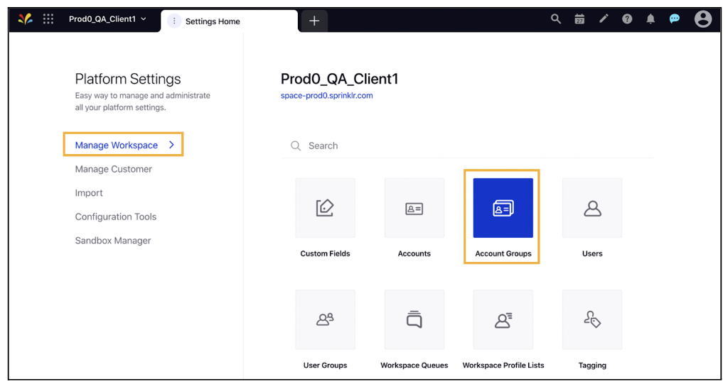Screen dimensions: 728x389
Task: Open the user profile avatar
Action: click(x=703, y=19)
